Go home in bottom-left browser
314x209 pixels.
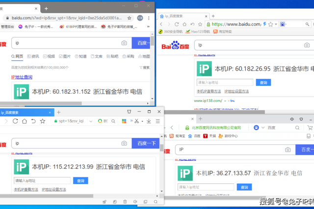click(x=25, y=121)
